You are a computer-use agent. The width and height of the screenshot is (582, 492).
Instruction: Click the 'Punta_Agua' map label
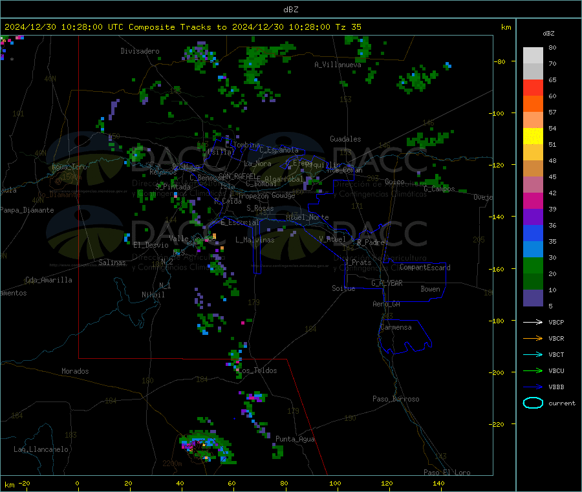coord(295,439)
